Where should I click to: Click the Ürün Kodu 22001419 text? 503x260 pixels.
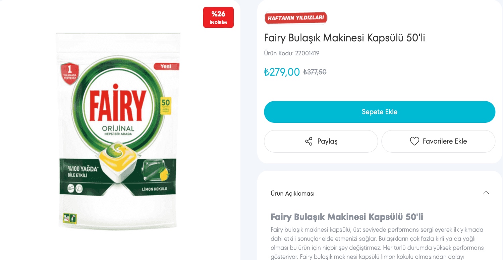point(291,53)
